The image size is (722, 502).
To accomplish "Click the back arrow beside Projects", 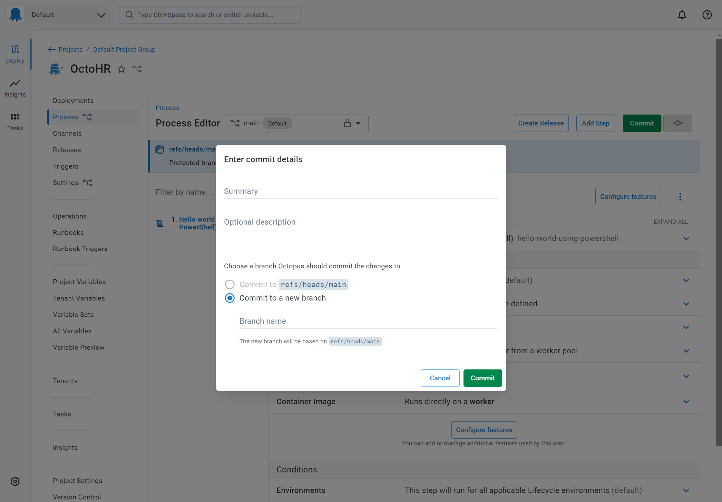I will coord(52,50).
